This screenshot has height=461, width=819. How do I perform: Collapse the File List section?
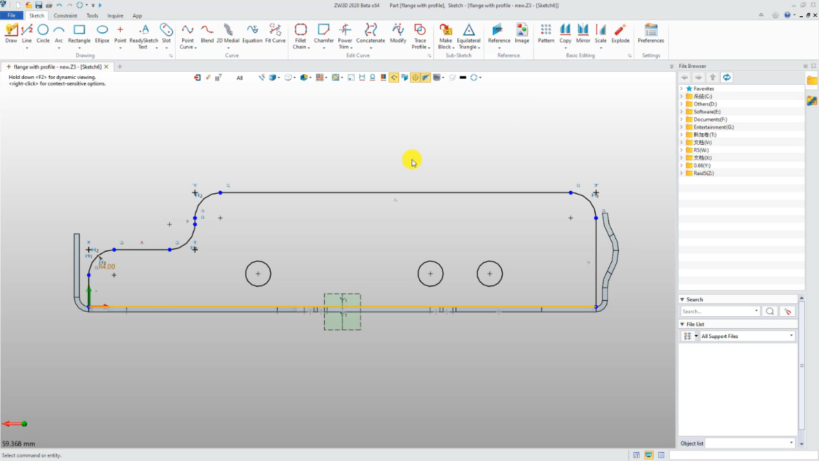click(x=683, y=324)
